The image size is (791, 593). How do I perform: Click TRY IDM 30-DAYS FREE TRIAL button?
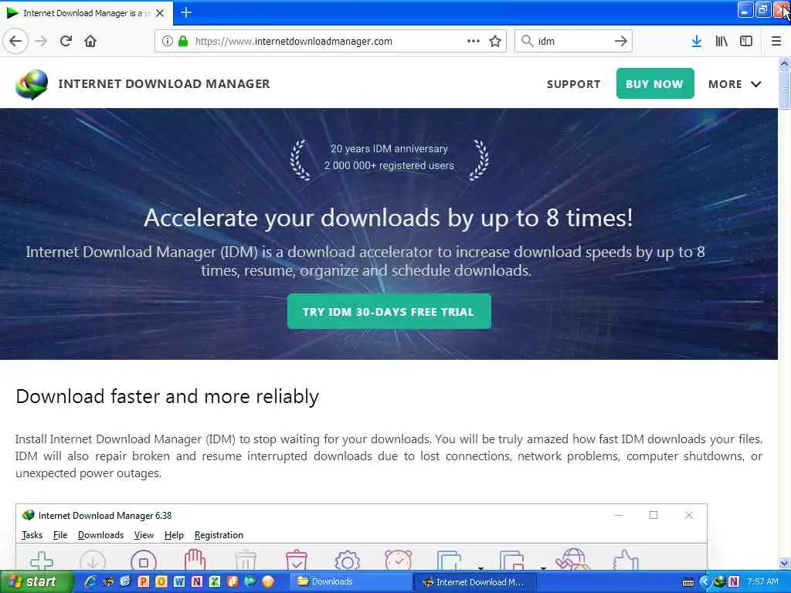(x=389, y=312)
